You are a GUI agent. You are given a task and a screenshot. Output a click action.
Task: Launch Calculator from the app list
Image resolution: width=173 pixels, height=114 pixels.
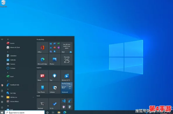click(20, 56)
